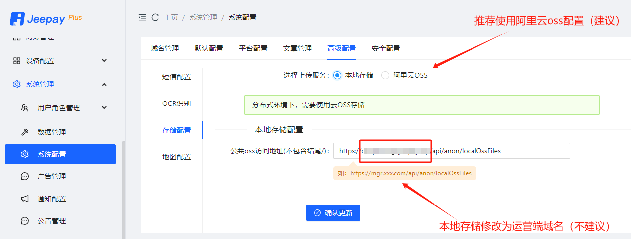Viewport: 631px width, 239px height.
Task: Open 广告管理 in the sidebar
Action: 51,176
